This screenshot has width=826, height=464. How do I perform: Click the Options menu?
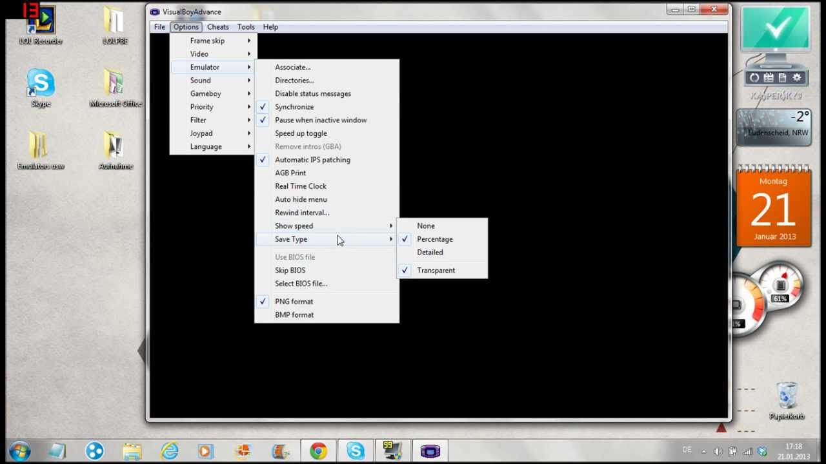tap(186, 27)
